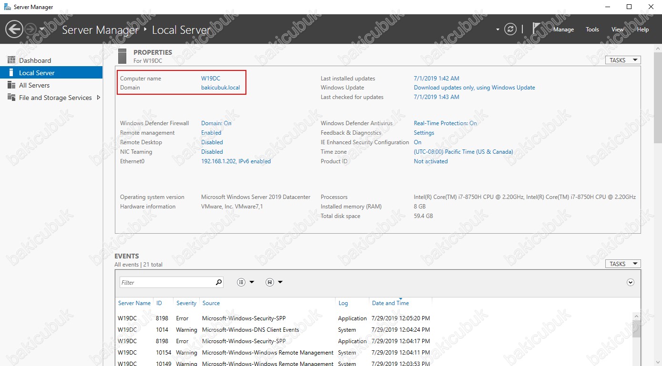This screenshot has width=662, height=366.
Task: Sort events by Log column
Action: pyautogui.click(x=343, y=303)
